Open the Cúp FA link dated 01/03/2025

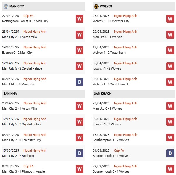[119, 150]
